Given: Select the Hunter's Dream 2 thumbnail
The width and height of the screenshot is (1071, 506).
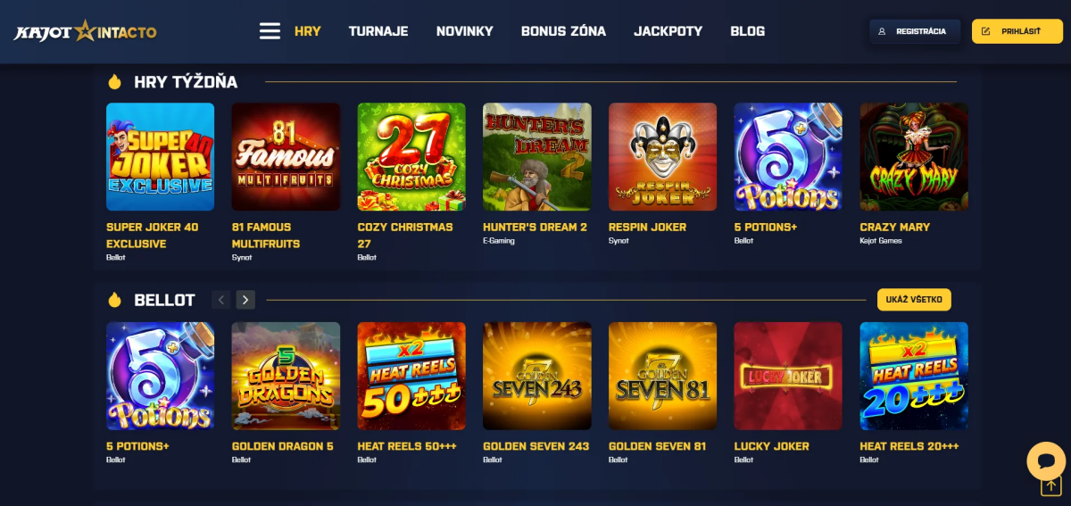Looking at the screenshot, I should [537, 157].
